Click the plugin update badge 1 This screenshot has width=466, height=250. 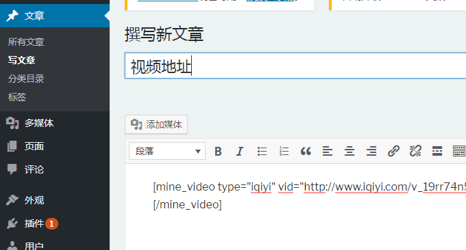(51, 223)
